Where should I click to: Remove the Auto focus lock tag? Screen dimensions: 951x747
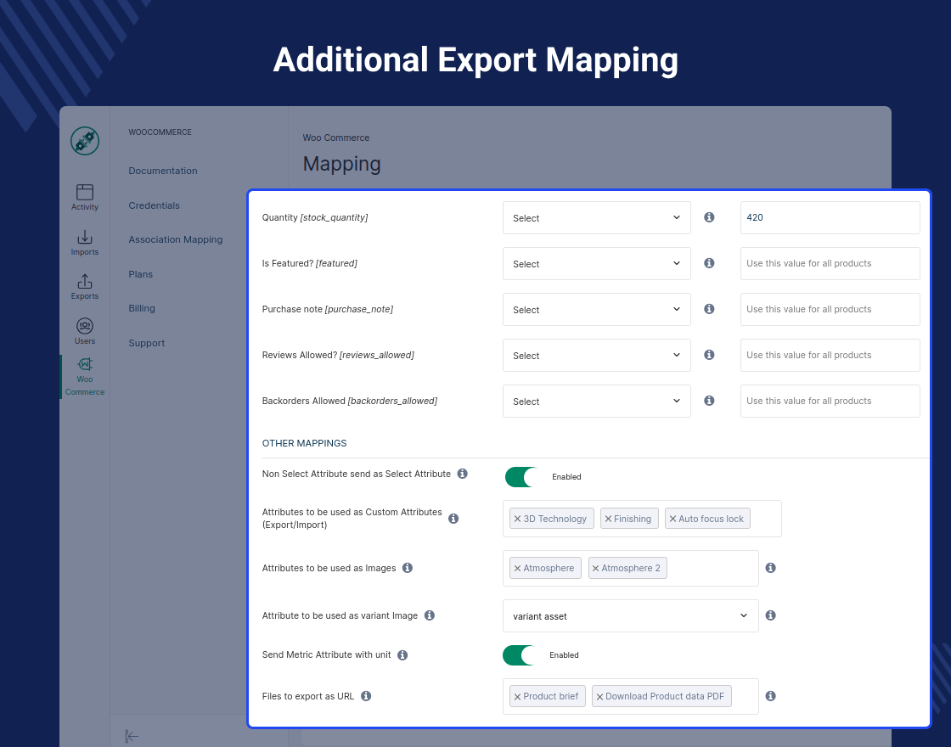tap(672, 519)
